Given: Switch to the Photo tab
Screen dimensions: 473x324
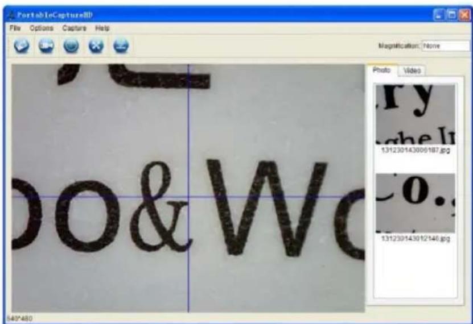Looking at the screenshot, I should point(381,70).
